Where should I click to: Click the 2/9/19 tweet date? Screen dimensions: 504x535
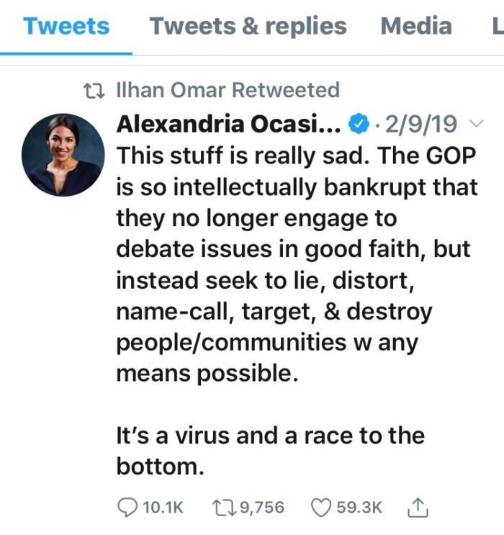point(421,125)
